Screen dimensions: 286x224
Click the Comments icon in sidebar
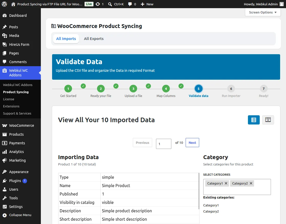point(5,62)
